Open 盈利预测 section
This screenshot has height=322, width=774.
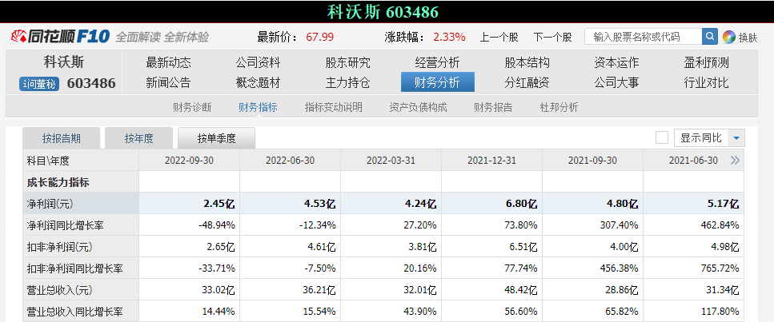tap(706, 62)
